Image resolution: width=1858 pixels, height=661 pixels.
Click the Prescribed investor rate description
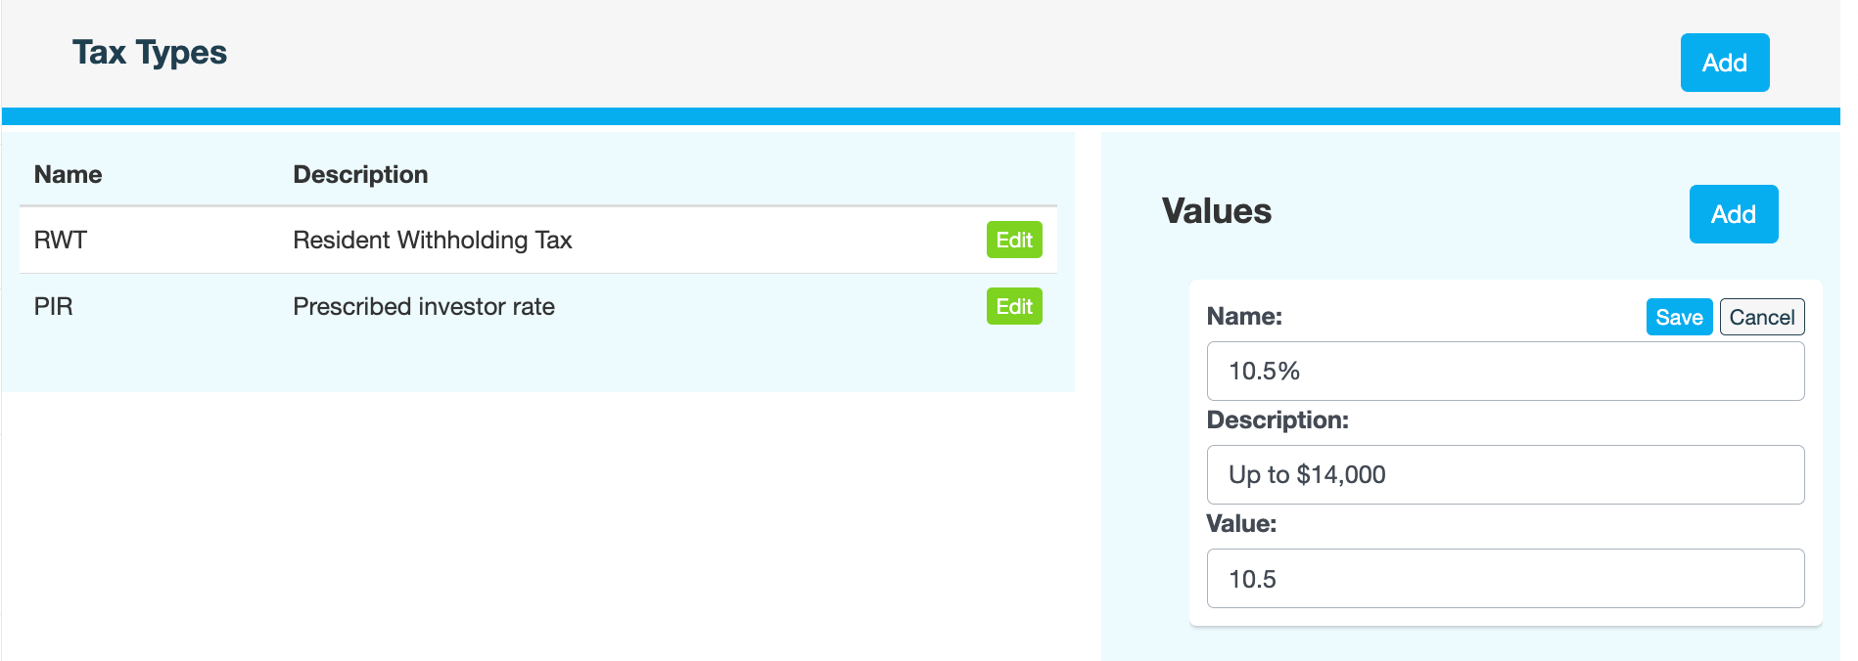pos(423,306)
